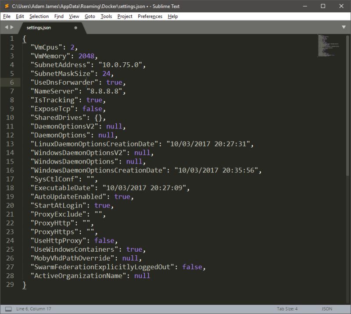Open the tab list dropdown arrow
The width and height of the screenshot is (351, 314).
(x=344, y=26)
